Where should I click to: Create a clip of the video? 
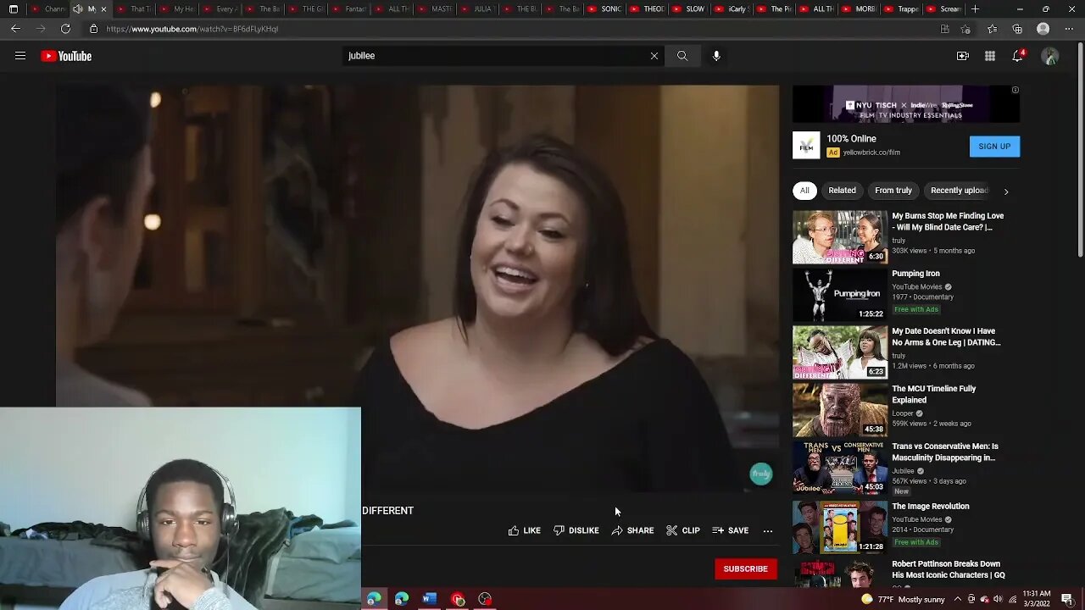coord(682,530)
